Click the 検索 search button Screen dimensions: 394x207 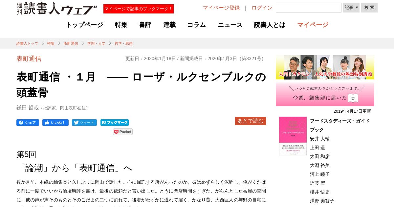pyautogui.click(x=369, y=8)
